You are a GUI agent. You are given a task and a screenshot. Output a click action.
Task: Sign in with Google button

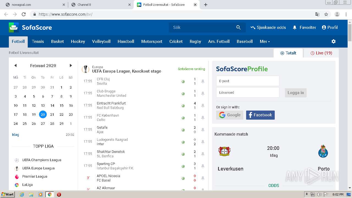tap(230, 115)
